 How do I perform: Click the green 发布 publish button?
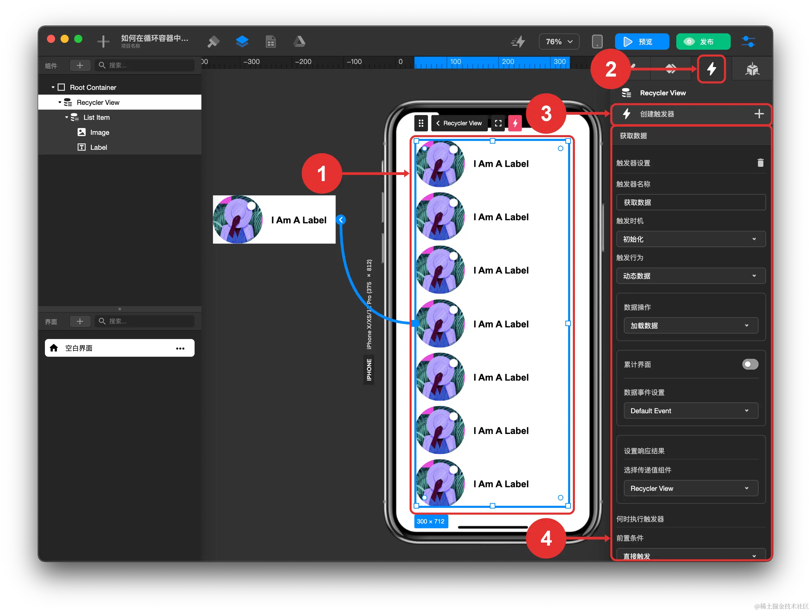703,42
